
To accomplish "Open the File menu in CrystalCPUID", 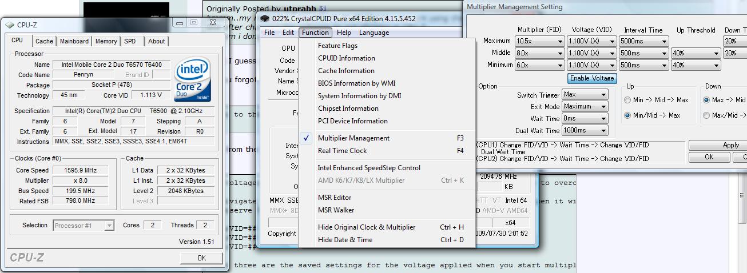I will pos(269,33).
